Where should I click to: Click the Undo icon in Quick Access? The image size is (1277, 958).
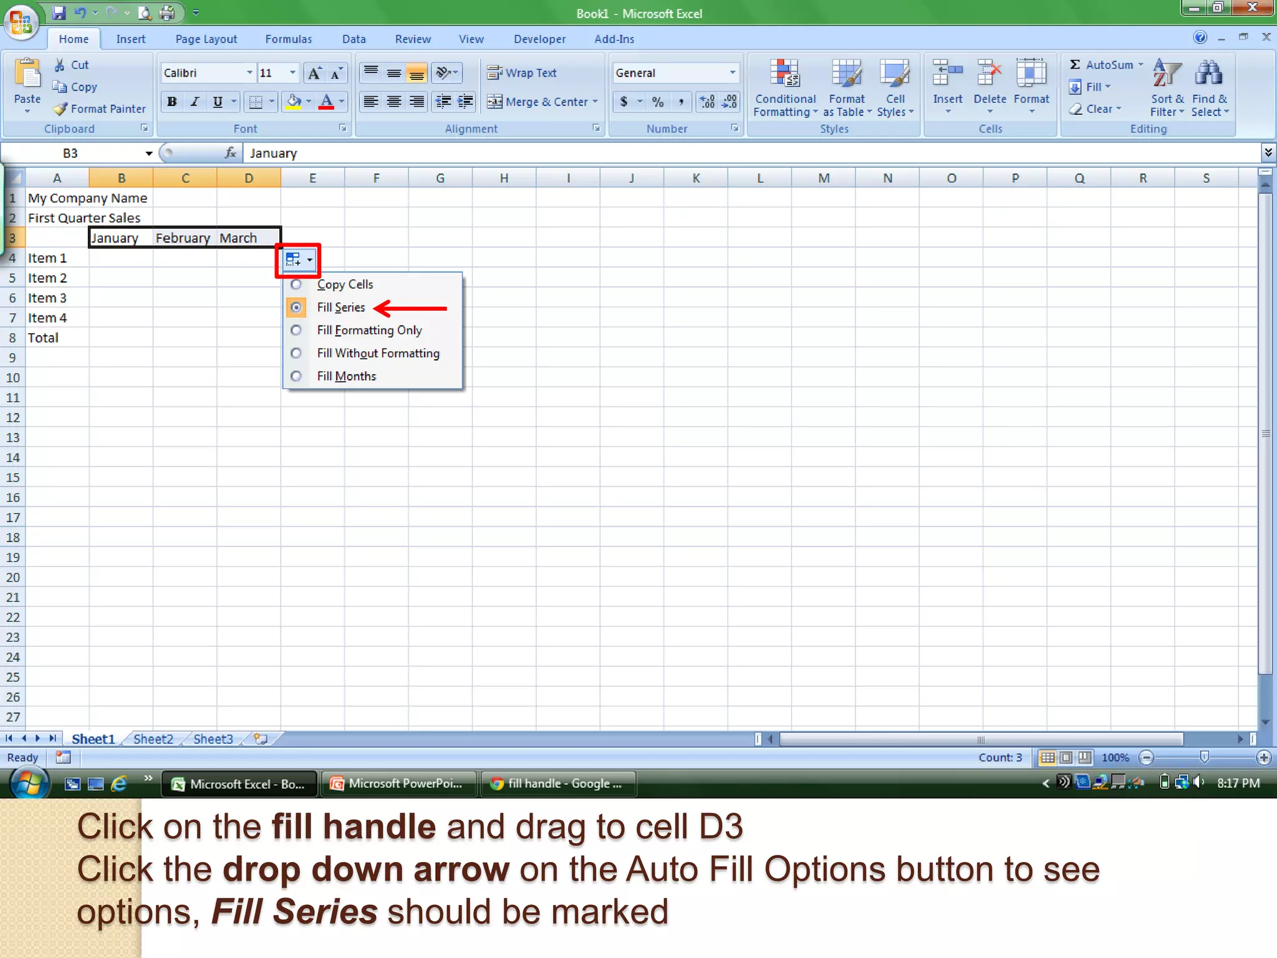80,12
